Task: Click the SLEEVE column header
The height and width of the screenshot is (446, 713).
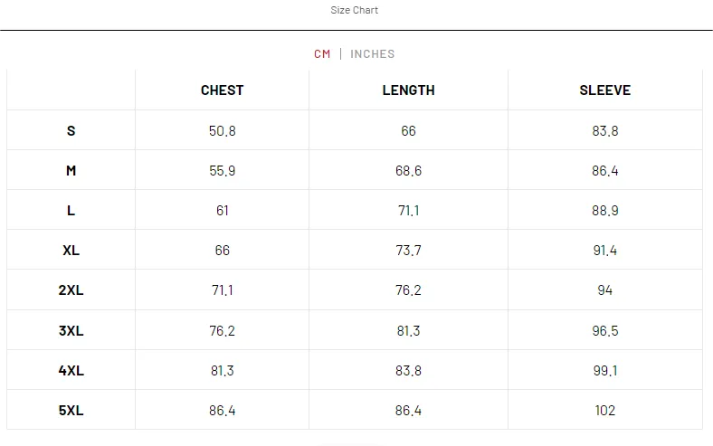Action: click(x=605, y=90)
